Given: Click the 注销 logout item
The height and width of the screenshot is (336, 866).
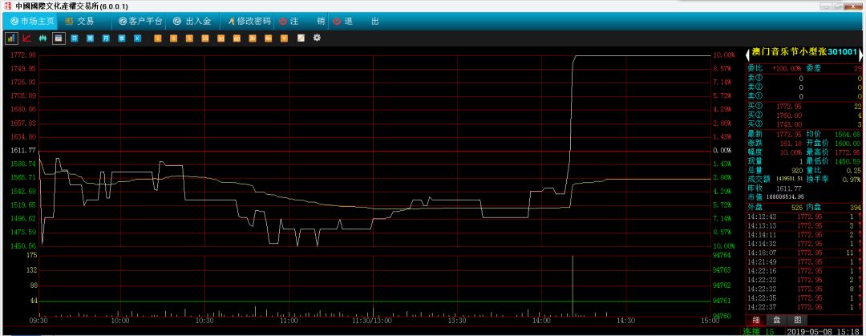Looking at the screenshot, I should (x=301, y=21).
